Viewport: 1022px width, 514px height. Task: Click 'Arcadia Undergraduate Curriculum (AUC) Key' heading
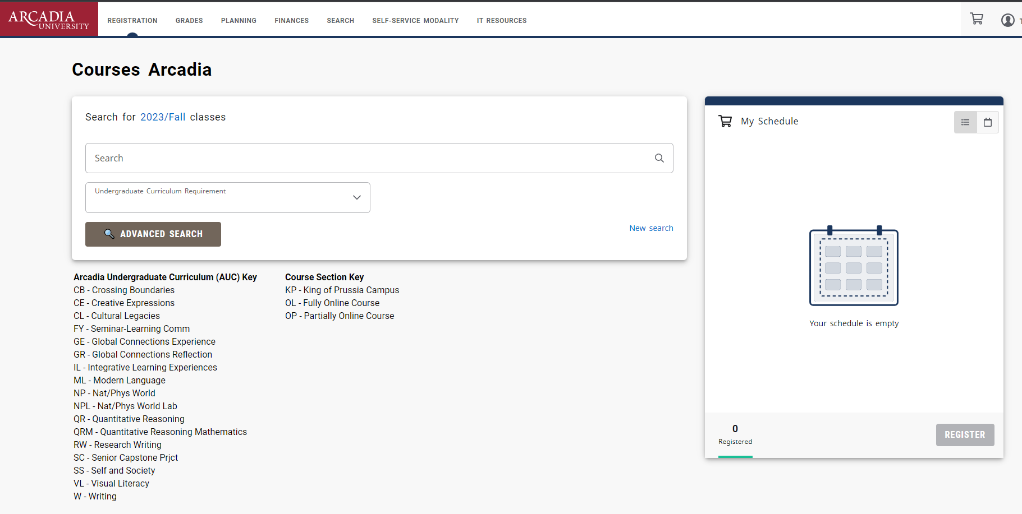(x=165, y=277)
